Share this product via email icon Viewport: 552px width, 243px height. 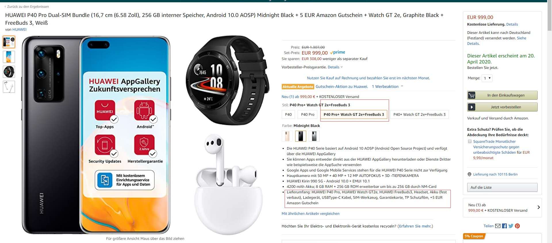pyautogui.click(x=498, y=226)
